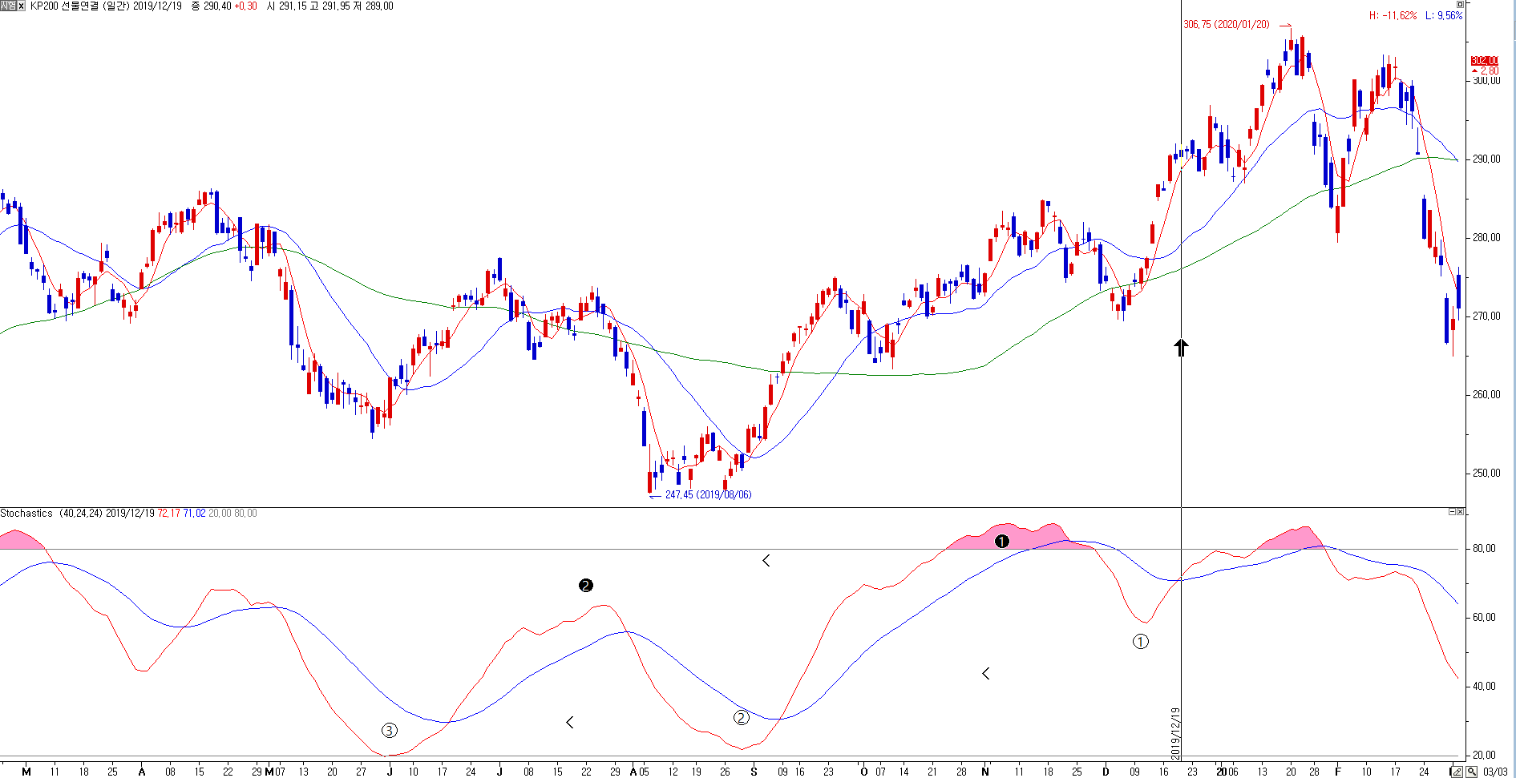Click the vertical 2019/12/19 crosshair date label

1175,733
